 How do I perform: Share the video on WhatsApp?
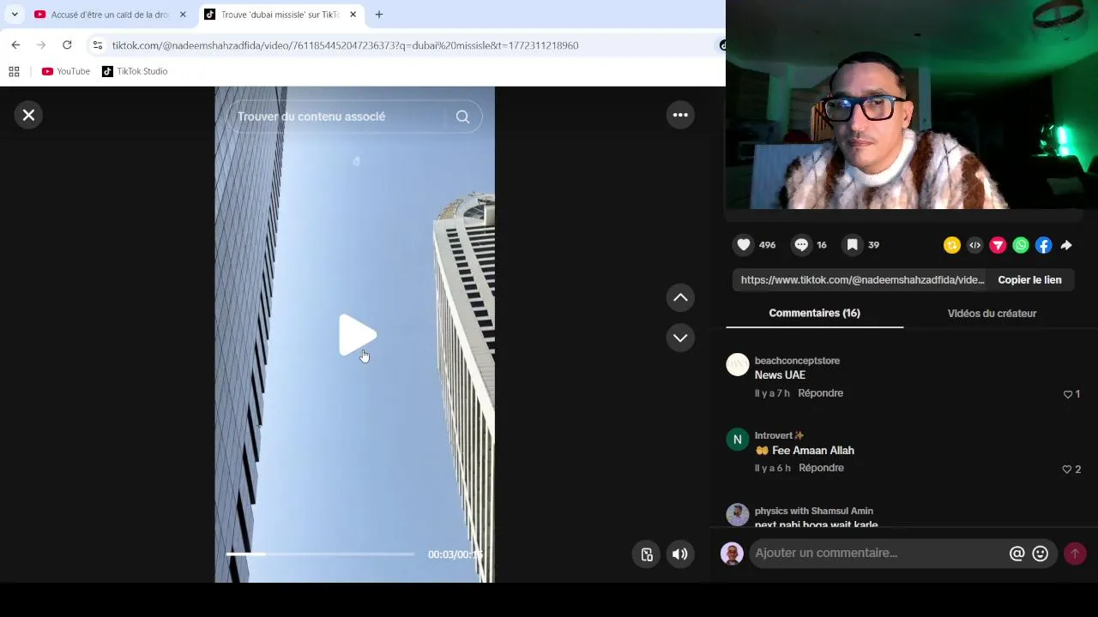click(x=1021, y=246)
